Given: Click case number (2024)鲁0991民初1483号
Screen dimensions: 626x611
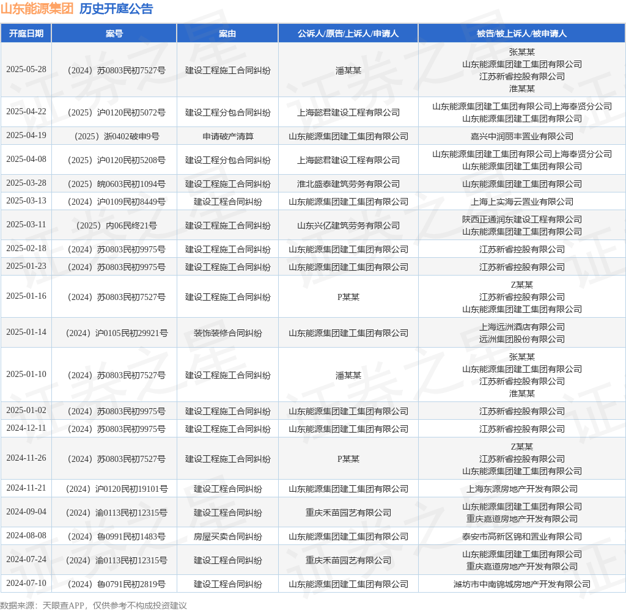Looking at the screenshot, I should click(116, 537).
